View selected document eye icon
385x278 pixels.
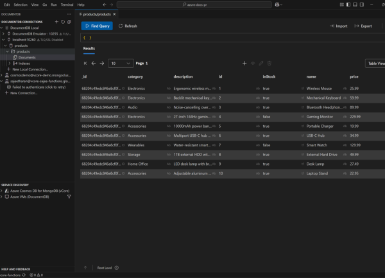point(253,64)
